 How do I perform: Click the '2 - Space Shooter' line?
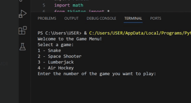(x=60, y=56)
